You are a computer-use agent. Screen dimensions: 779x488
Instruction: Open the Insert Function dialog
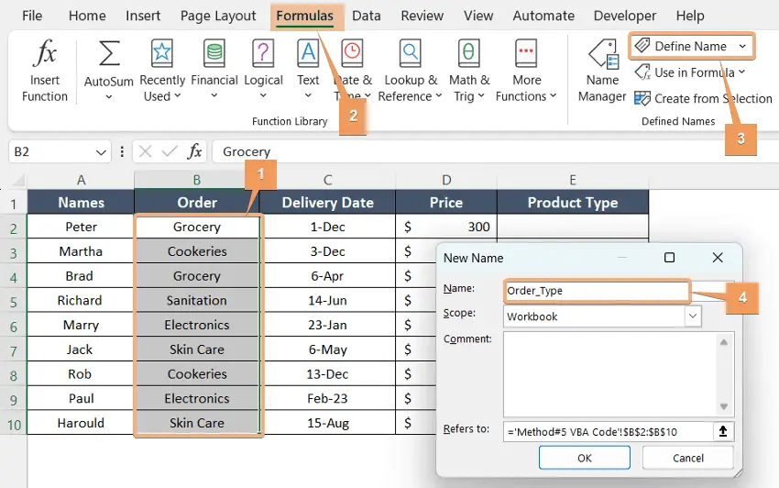44,71
